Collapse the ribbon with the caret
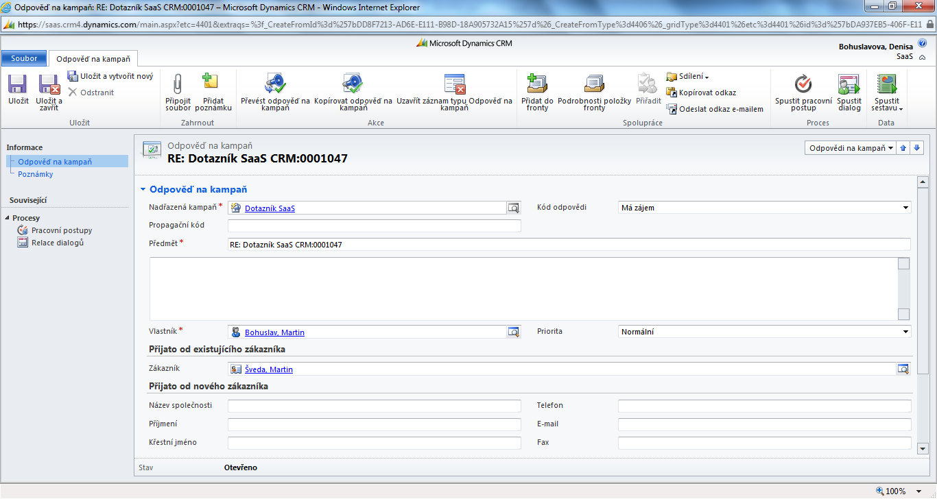 (923, 56)
